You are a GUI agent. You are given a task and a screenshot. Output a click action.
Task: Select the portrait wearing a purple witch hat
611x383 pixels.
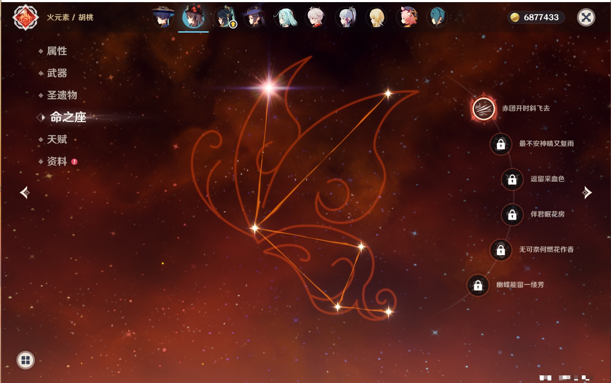(255, 17)
